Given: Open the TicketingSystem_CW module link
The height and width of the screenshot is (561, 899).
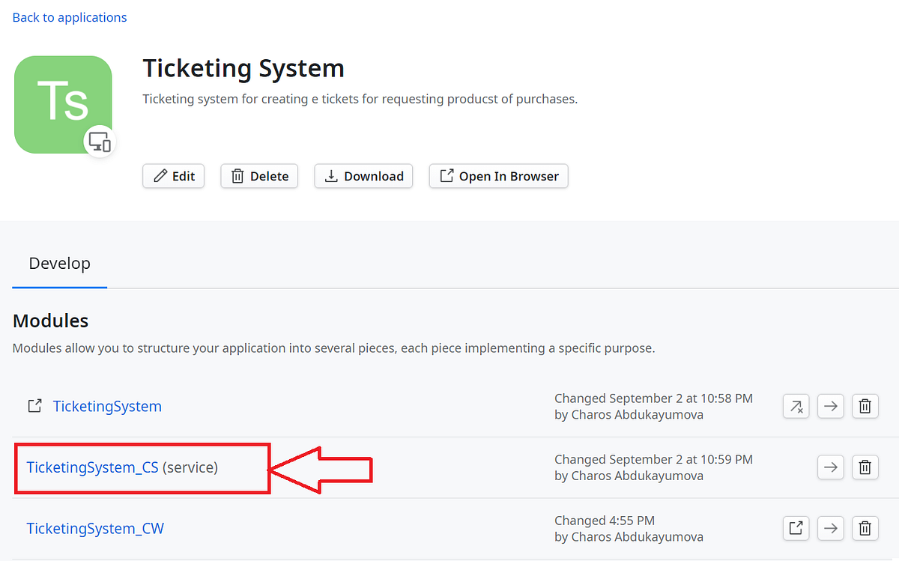Looking at the screenshot, I should (x=94, y=528).
